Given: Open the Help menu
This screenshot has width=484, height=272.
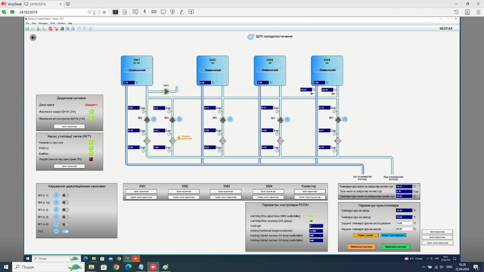Looking at the screenshot, I should point(70,23).
